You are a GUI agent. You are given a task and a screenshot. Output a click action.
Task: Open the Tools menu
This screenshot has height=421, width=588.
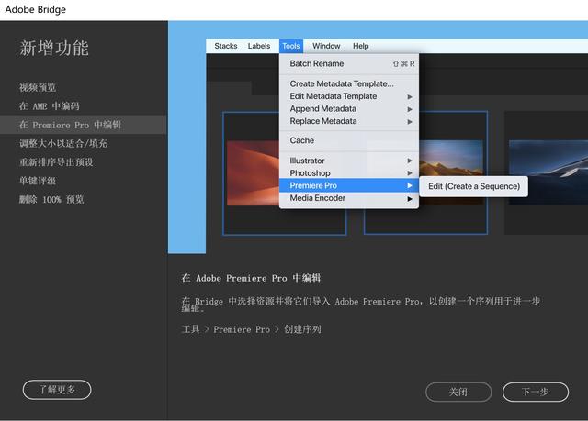(x=291, y=46)
